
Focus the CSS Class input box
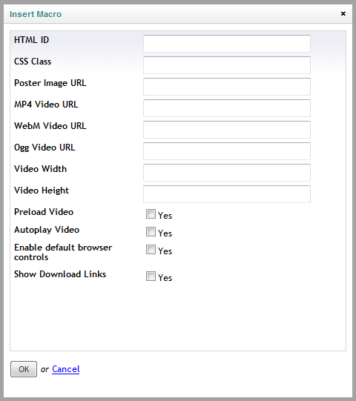pyautogui.click(x=227, y=65)
